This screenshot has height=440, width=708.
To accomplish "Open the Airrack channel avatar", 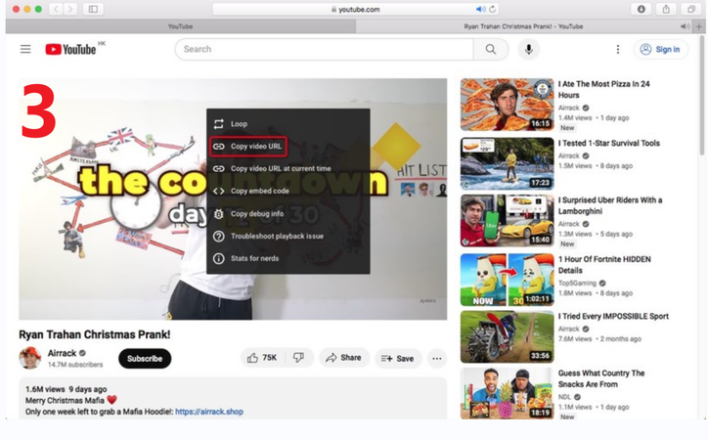I will coord(29,358).
